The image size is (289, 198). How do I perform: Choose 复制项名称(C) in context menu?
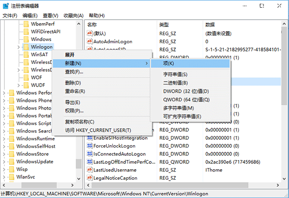(102, 122)
